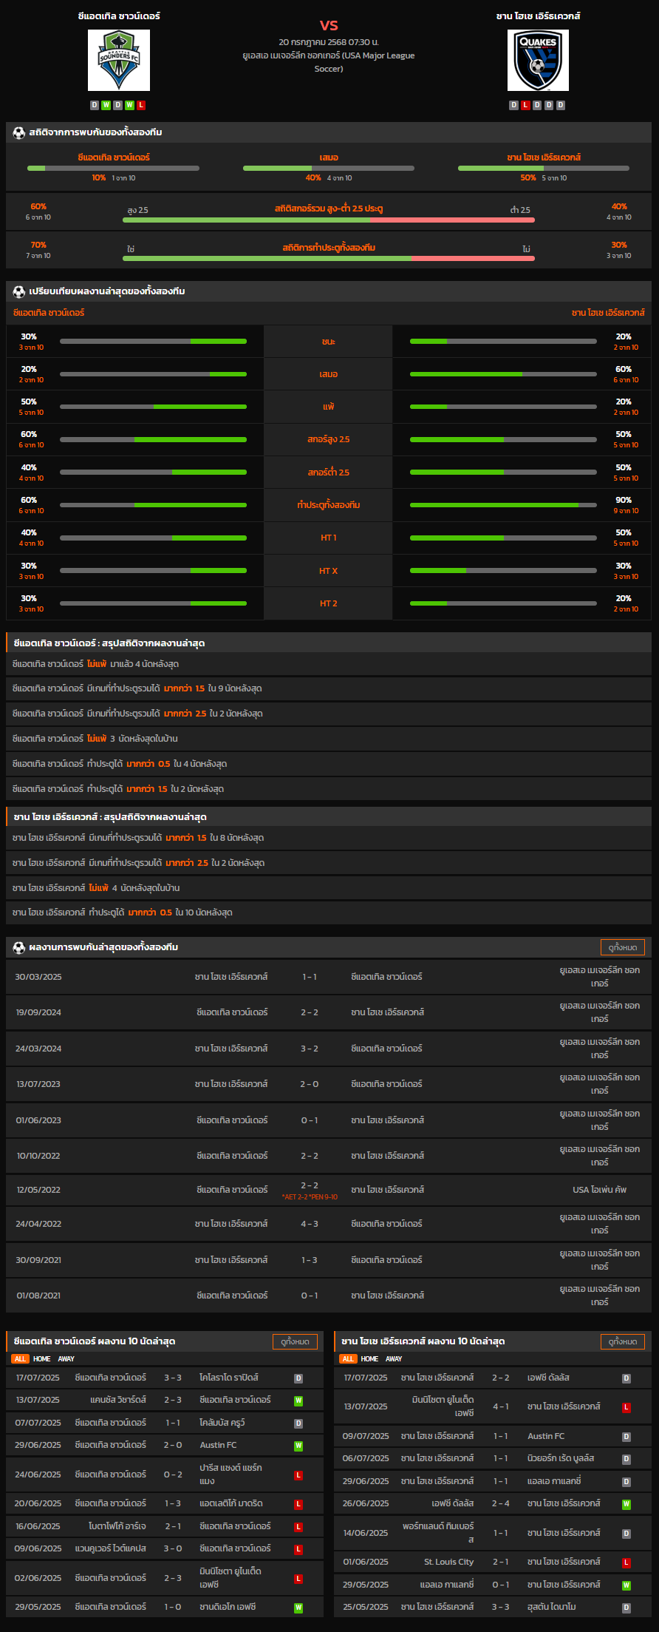Click the L badge on Sounders 02/06/2025 row
This screenshot has height=1632, width=659.
[x=298, y=1579]
